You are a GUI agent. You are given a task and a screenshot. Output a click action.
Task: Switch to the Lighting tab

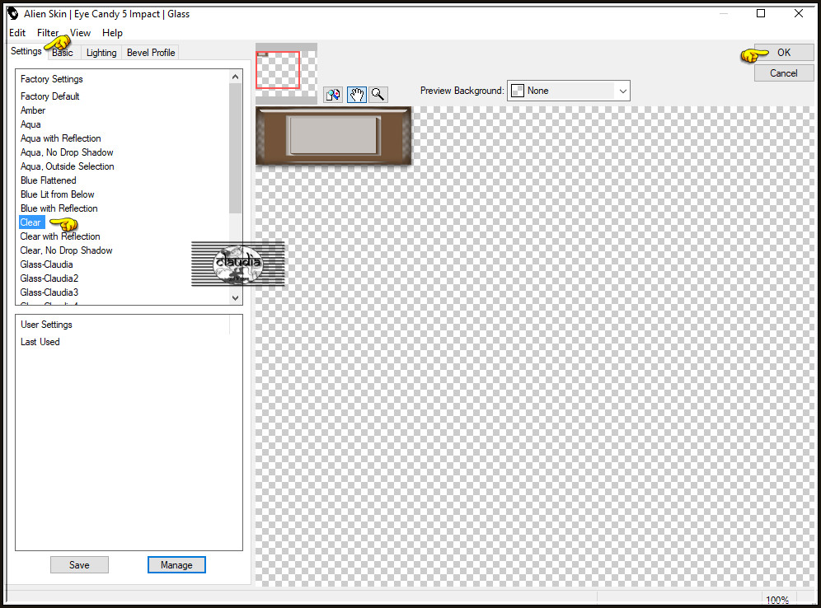pyautogui.click(x=101, y=53)
